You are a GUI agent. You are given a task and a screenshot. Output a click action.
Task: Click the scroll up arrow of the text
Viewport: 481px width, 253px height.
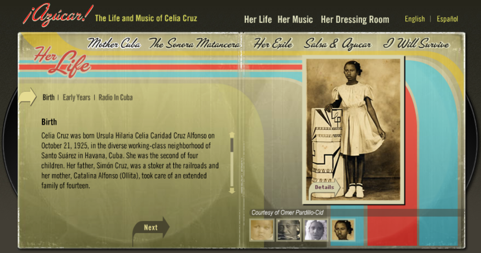pyautogui.click(x=232, y=135)
